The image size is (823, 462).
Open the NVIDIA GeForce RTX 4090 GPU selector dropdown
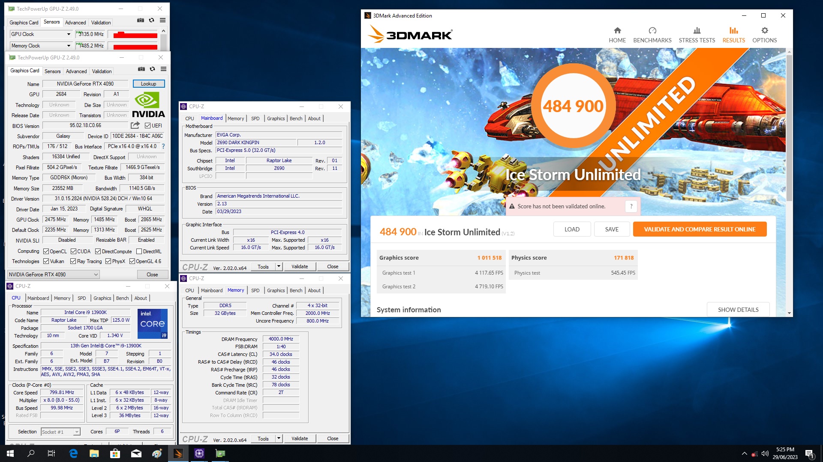(54, 275)
